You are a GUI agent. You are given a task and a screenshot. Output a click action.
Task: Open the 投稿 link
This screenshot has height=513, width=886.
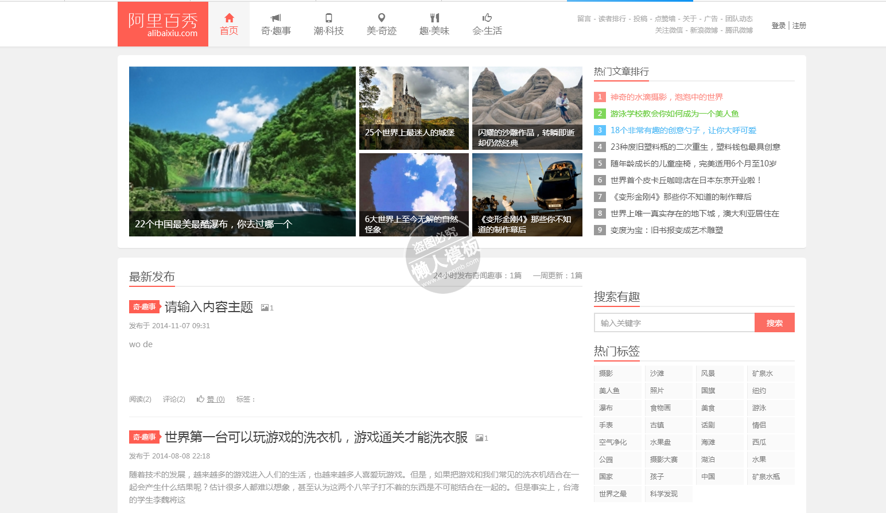pos(640,19)
